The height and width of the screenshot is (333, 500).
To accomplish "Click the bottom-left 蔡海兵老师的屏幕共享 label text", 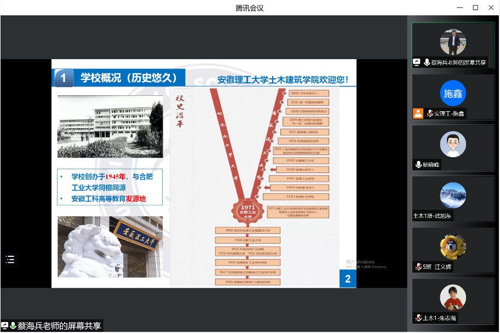I will (59, 326).
